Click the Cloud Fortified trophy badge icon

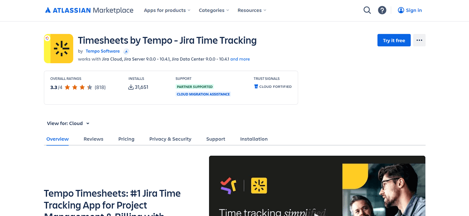point(256,86)
